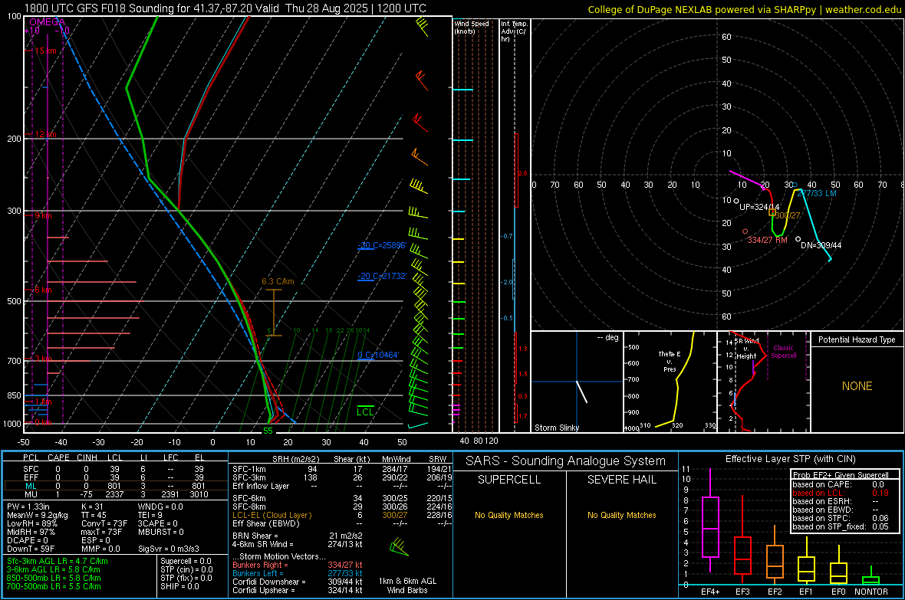This screenshot has width=905, height=600.
Task: Click the 6 km height marker
Action: 43,290
